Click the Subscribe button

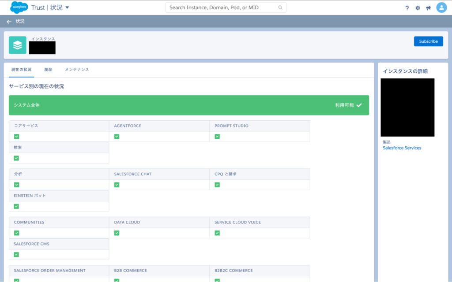point(428,41)
